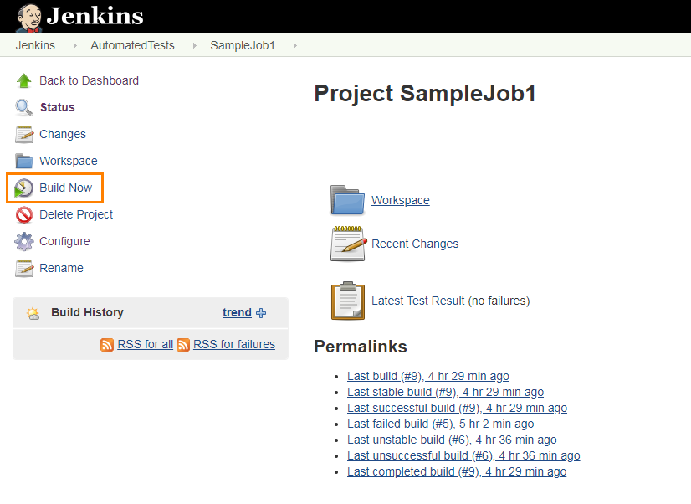
Task: Click the RSS feed icon for failures
Action: click(x=183, y=345)
